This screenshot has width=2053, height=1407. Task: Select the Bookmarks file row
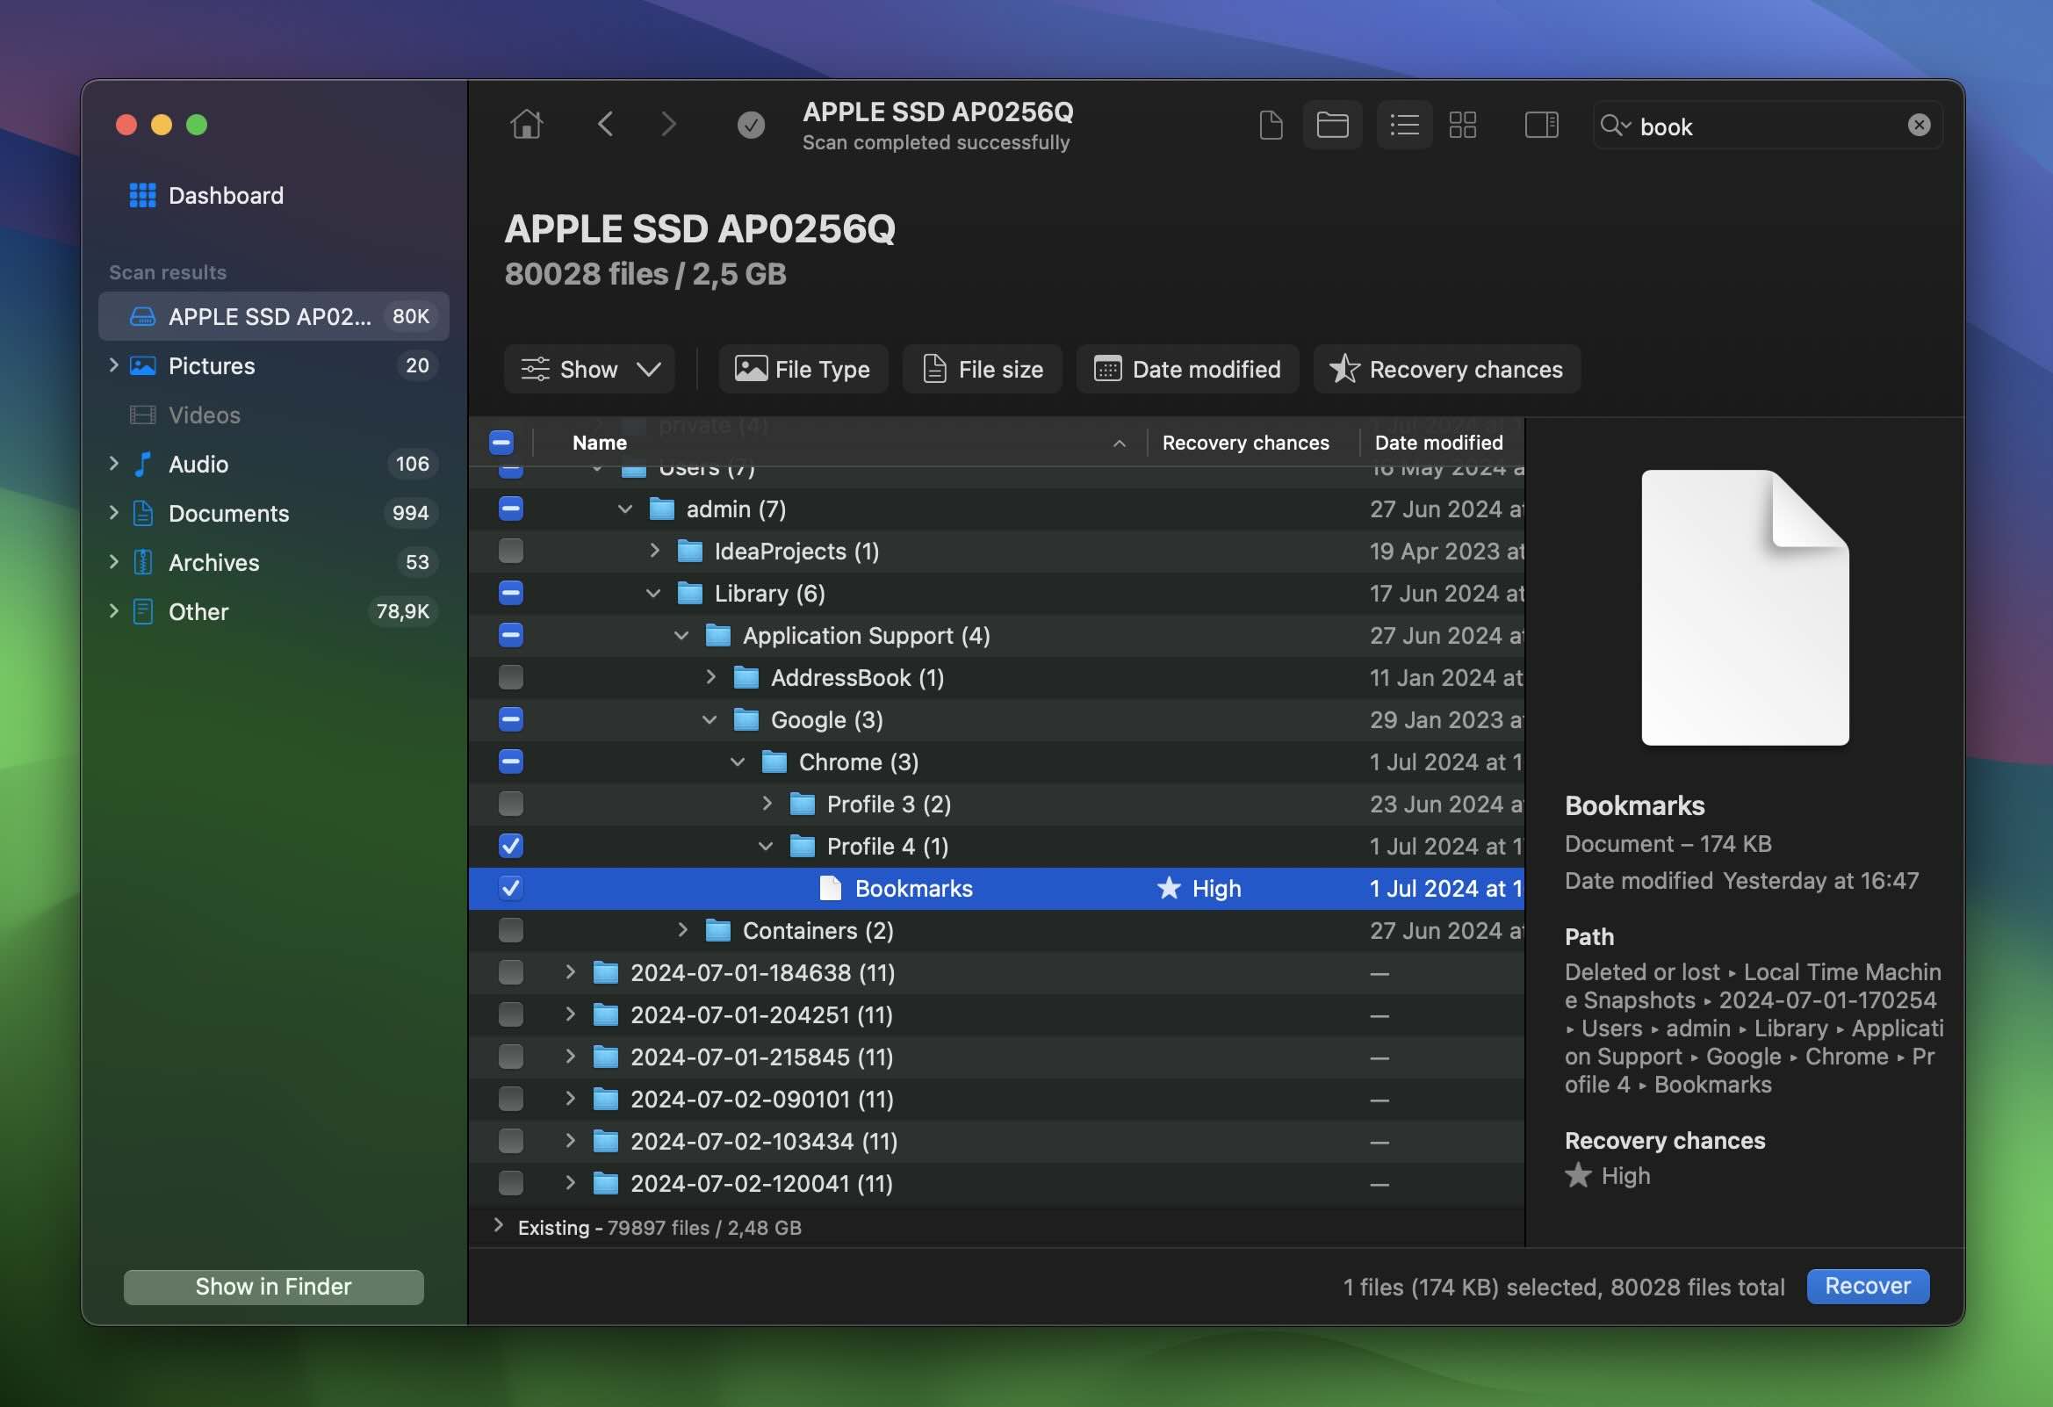point(996,888)
